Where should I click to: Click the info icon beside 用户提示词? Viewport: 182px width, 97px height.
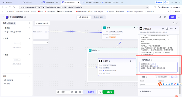pyautogui.click(x=152, y=60)
